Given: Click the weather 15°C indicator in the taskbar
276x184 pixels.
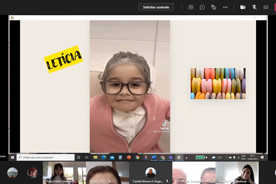Looking at the screenshot, I should coord(217,157).
